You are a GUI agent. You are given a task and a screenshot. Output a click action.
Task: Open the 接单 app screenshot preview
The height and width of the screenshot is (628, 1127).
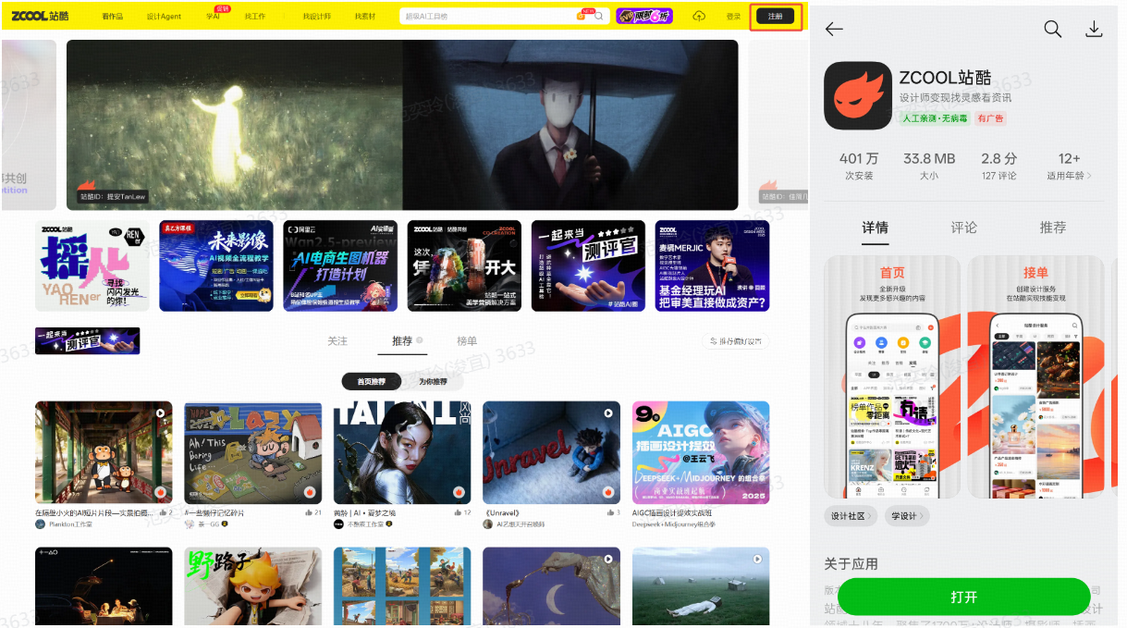click(x=1035, y=376)
